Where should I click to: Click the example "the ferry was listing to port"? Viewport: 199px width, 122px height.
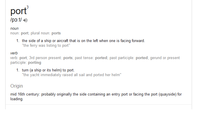tap(46, 46)
